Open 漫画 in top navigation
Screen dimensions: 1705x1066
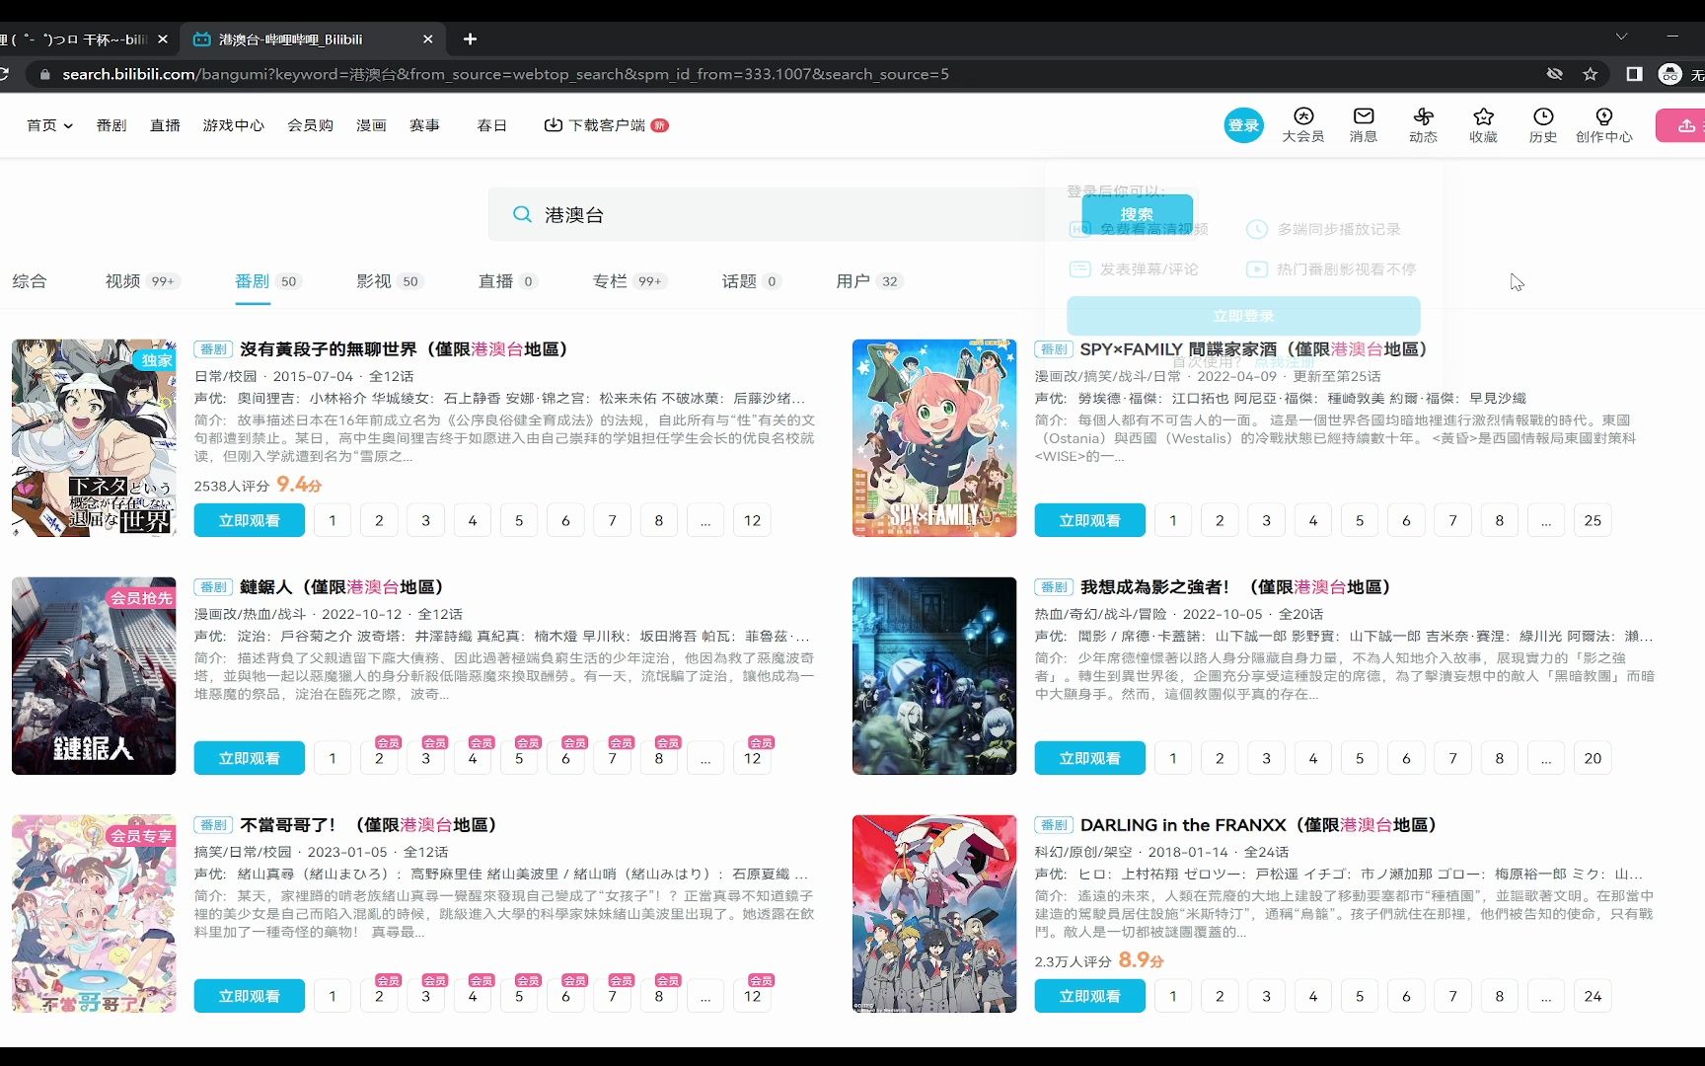pyautogui.click(x=371, y=125)
